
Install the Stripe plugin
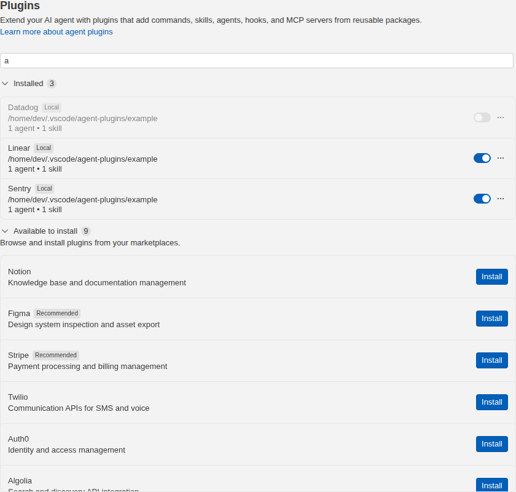click(x=491, y=360)
